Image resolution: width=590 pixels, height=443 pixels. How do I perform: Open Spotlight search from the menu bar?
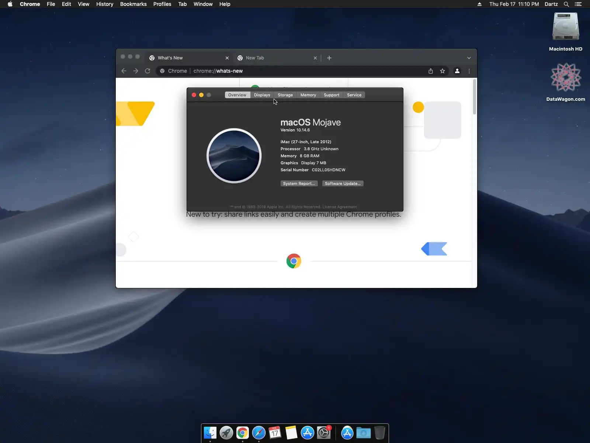(x=566, y=4)
